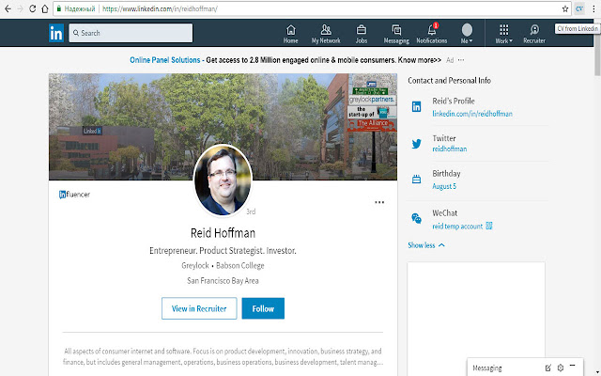
Task: Expand the Work apps grid menu
Action: click(x=504, y=34)
